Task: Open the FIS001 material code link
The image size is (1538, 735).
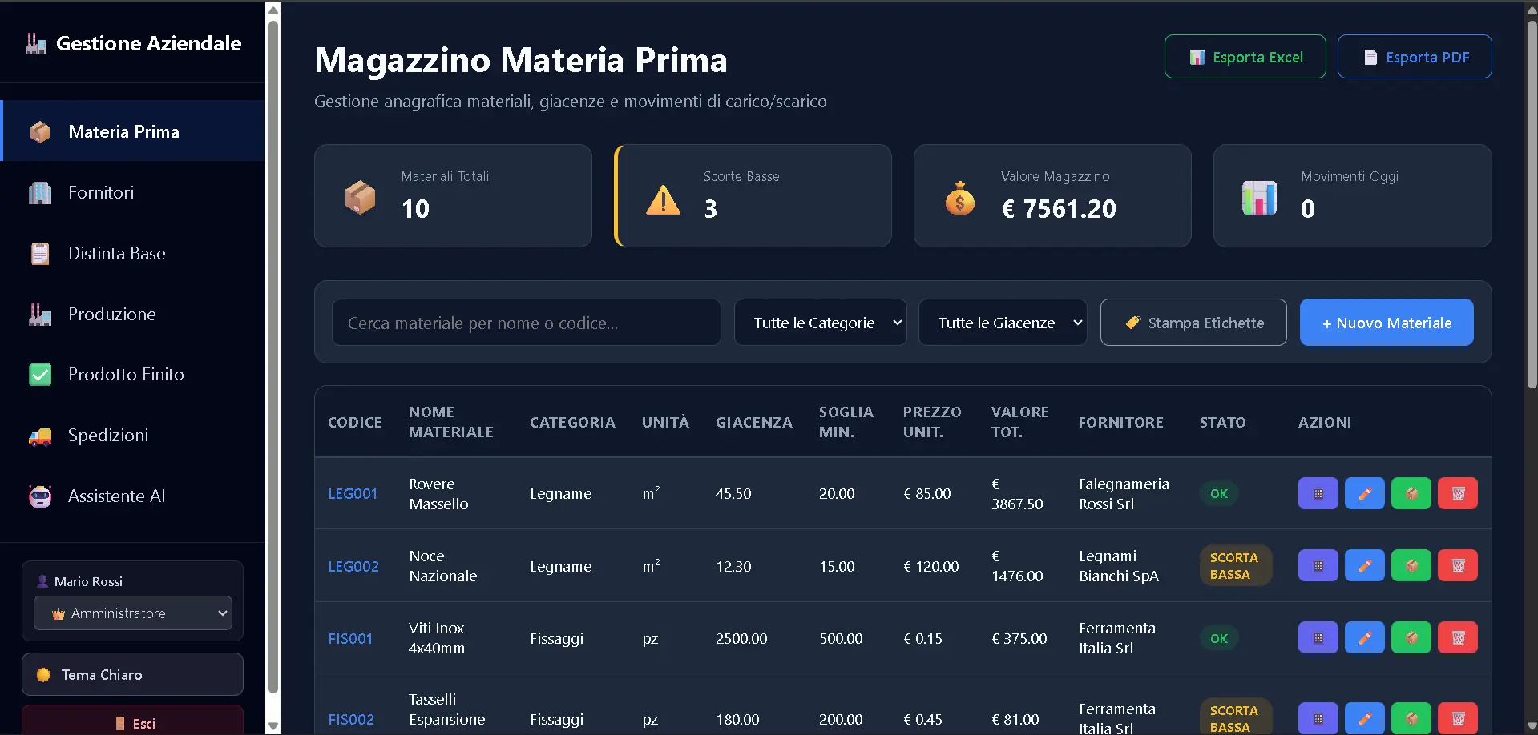Action: [350, 638]
